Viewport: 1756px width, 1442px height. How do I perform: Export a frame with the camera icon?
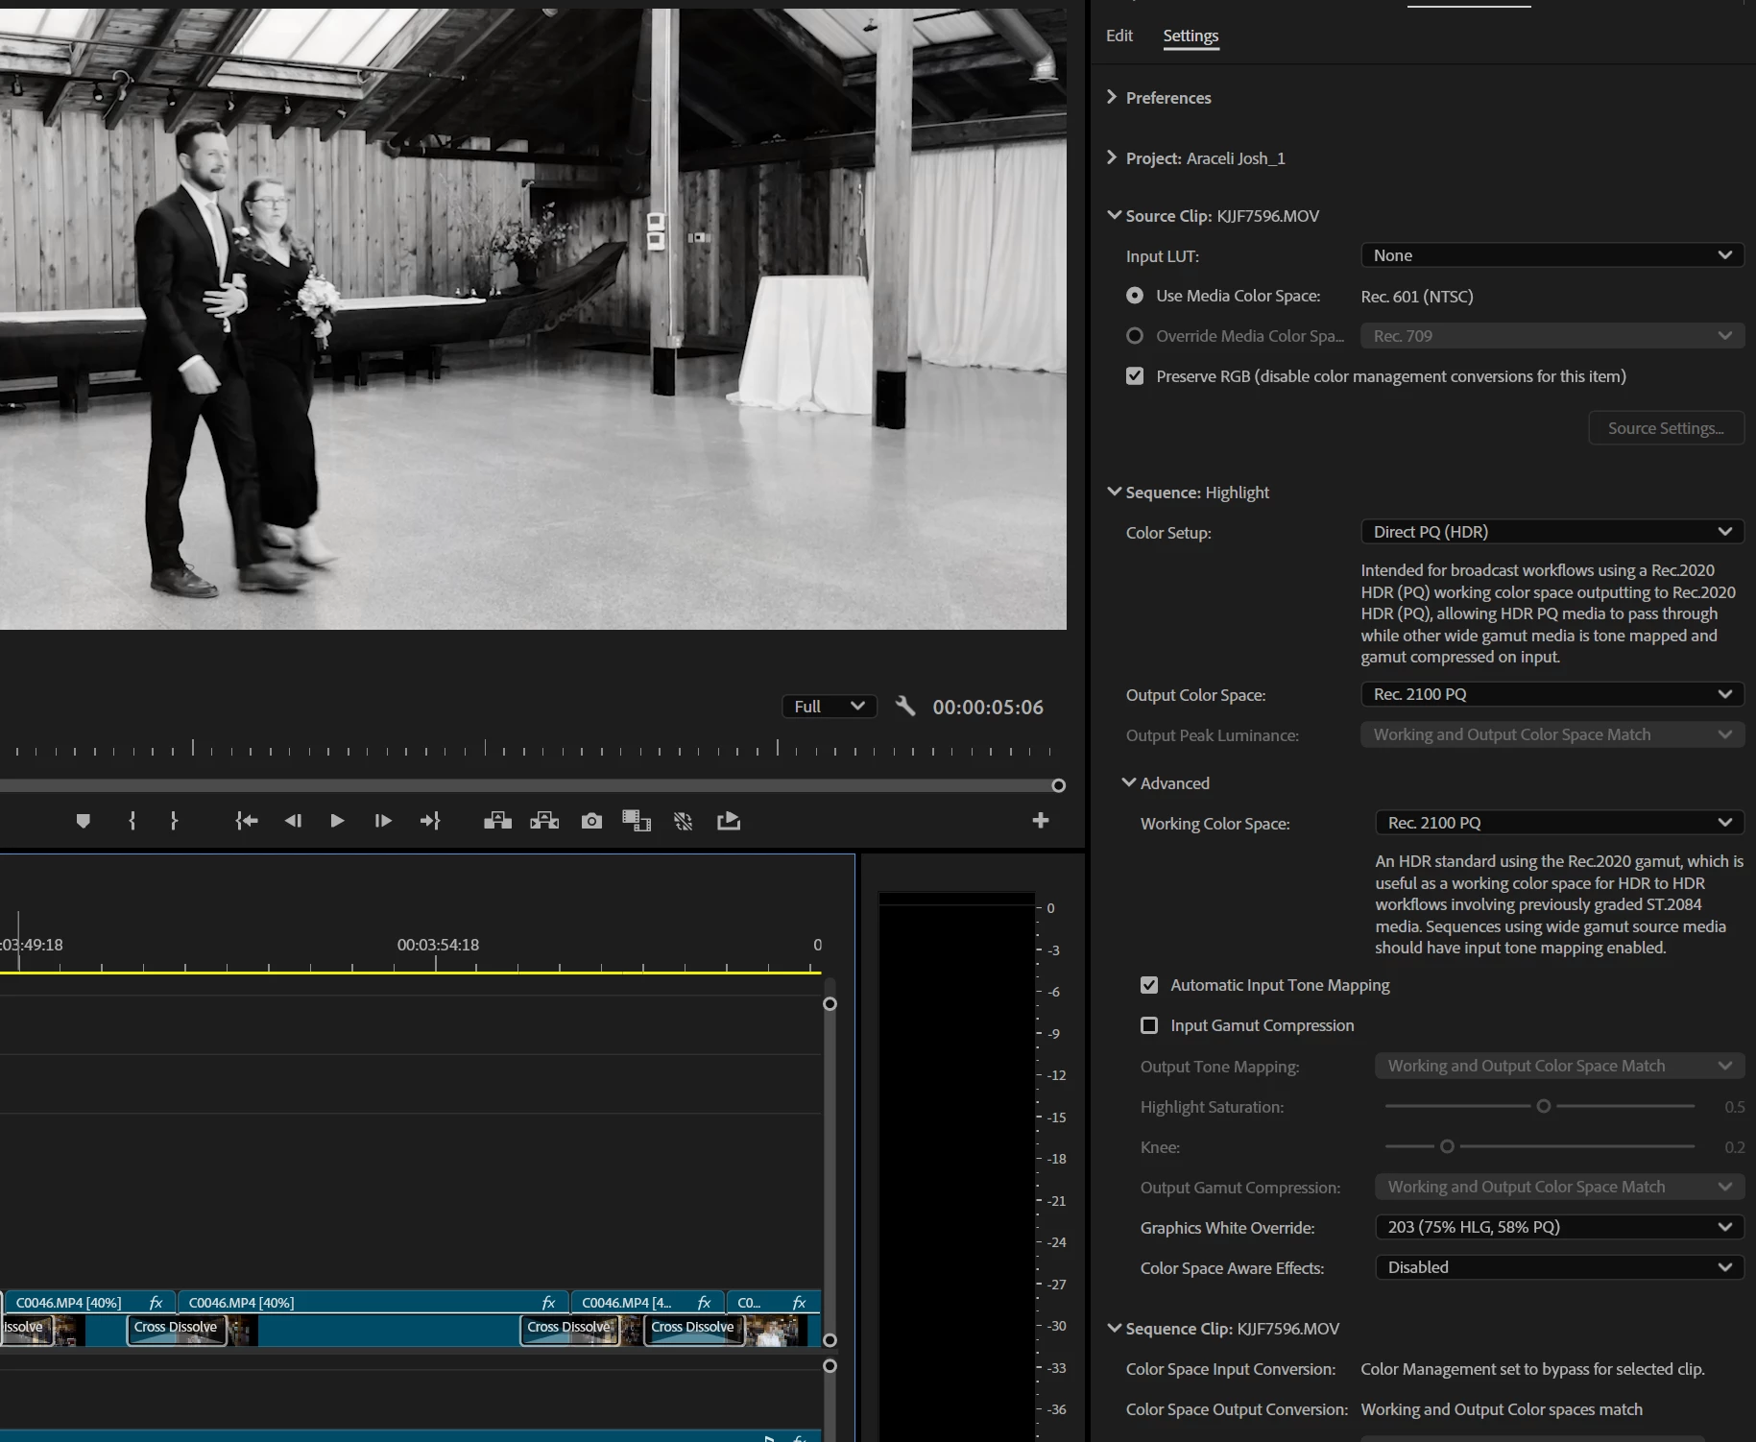pyautogui.click(x=591, y=821)
